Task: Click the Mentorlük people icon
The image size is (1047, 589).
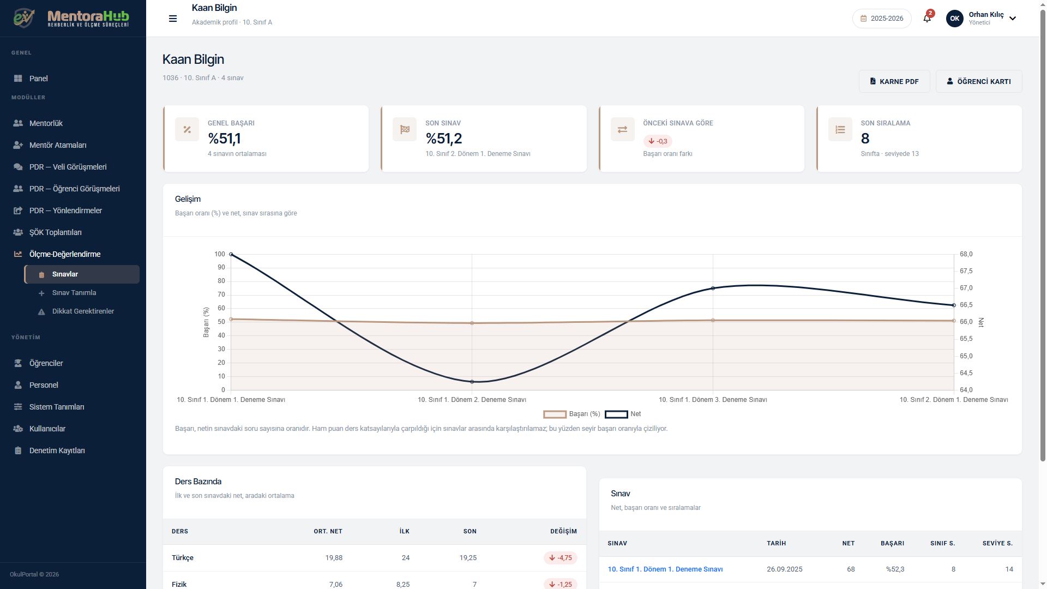Action: (x=18, y=123)
